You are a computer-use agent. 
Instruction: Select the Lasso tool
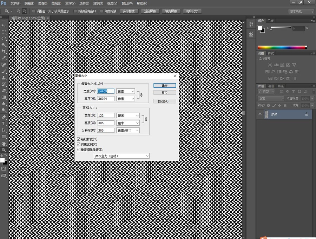click(x=4, y=39)
